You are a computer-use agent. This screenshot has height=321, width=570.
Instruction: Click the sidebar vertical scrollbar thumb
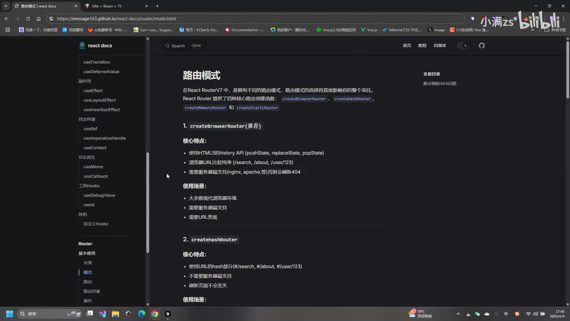click(148, 202)
